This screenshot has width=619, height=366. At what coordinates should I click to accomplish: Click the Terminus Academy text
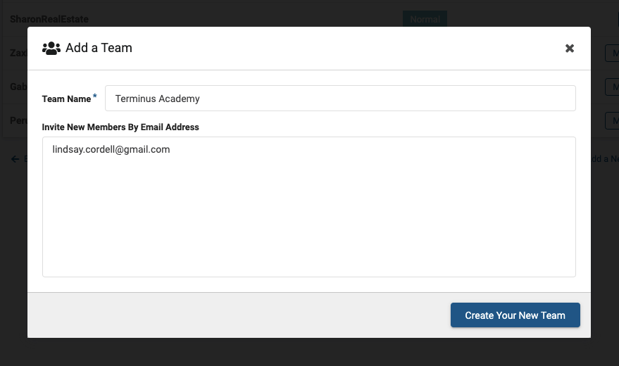point(158,99)
